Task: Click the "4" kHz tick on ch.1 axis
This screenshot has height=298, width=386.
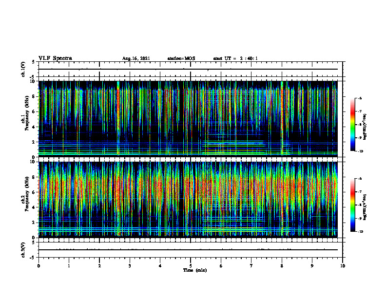Action: point(34,127)
